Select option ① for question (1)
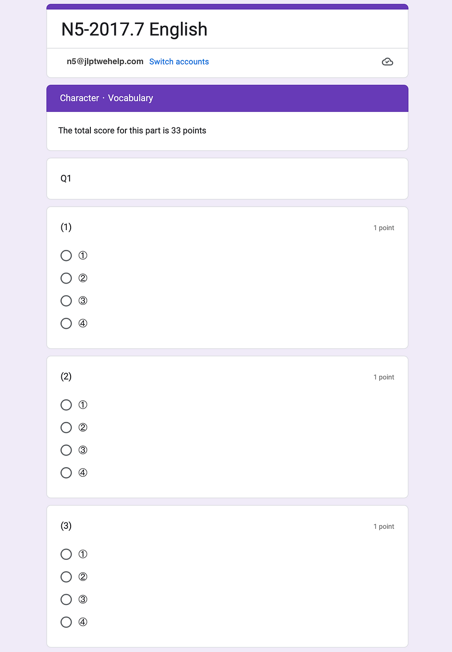The width and height of the screenshot is (452, 652). (66, 255)
